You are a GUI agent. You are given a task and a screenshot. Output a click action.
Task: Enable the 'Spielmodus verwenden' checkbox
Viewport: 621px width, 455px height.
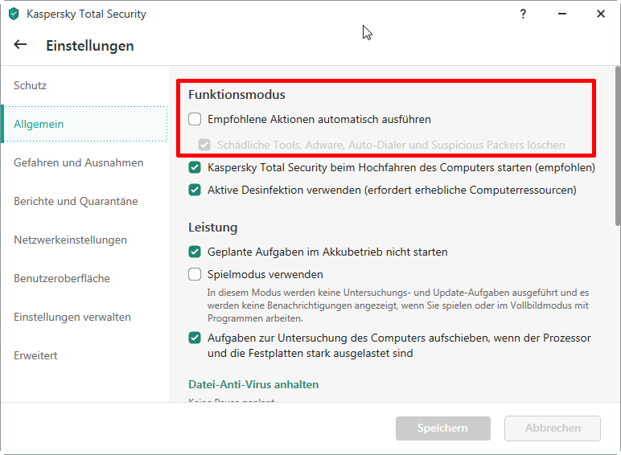[195, 274]
